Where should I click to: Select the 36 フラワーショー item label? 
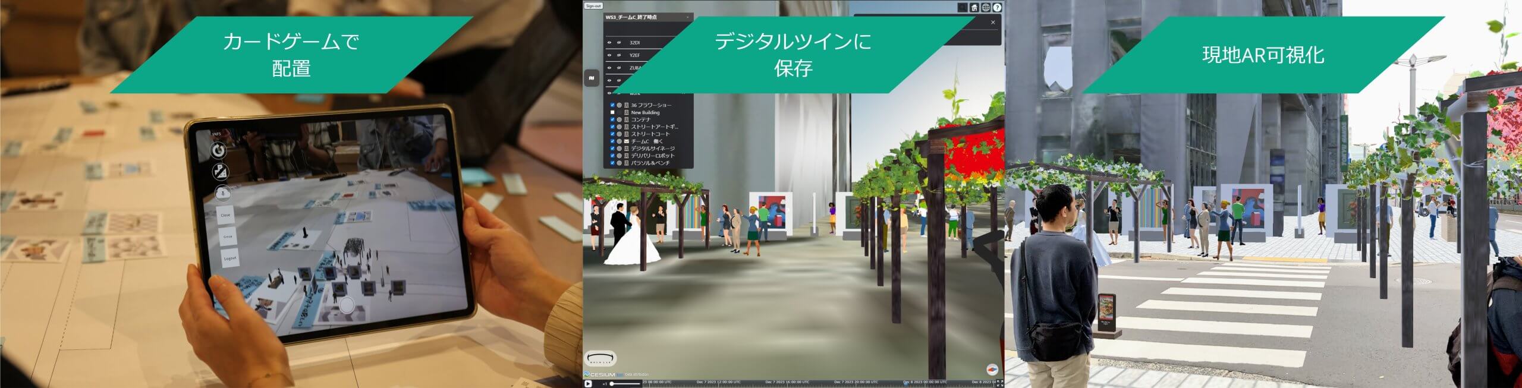point(652,105)
